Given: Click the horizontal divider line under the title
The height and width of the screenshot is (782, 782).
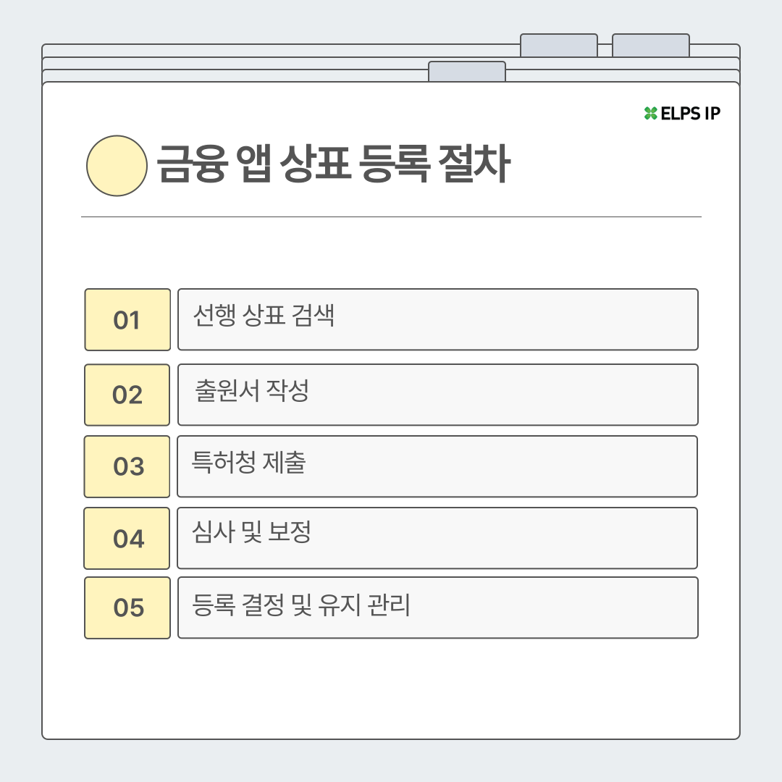Looking at the screenshot, I should (391, 216).
